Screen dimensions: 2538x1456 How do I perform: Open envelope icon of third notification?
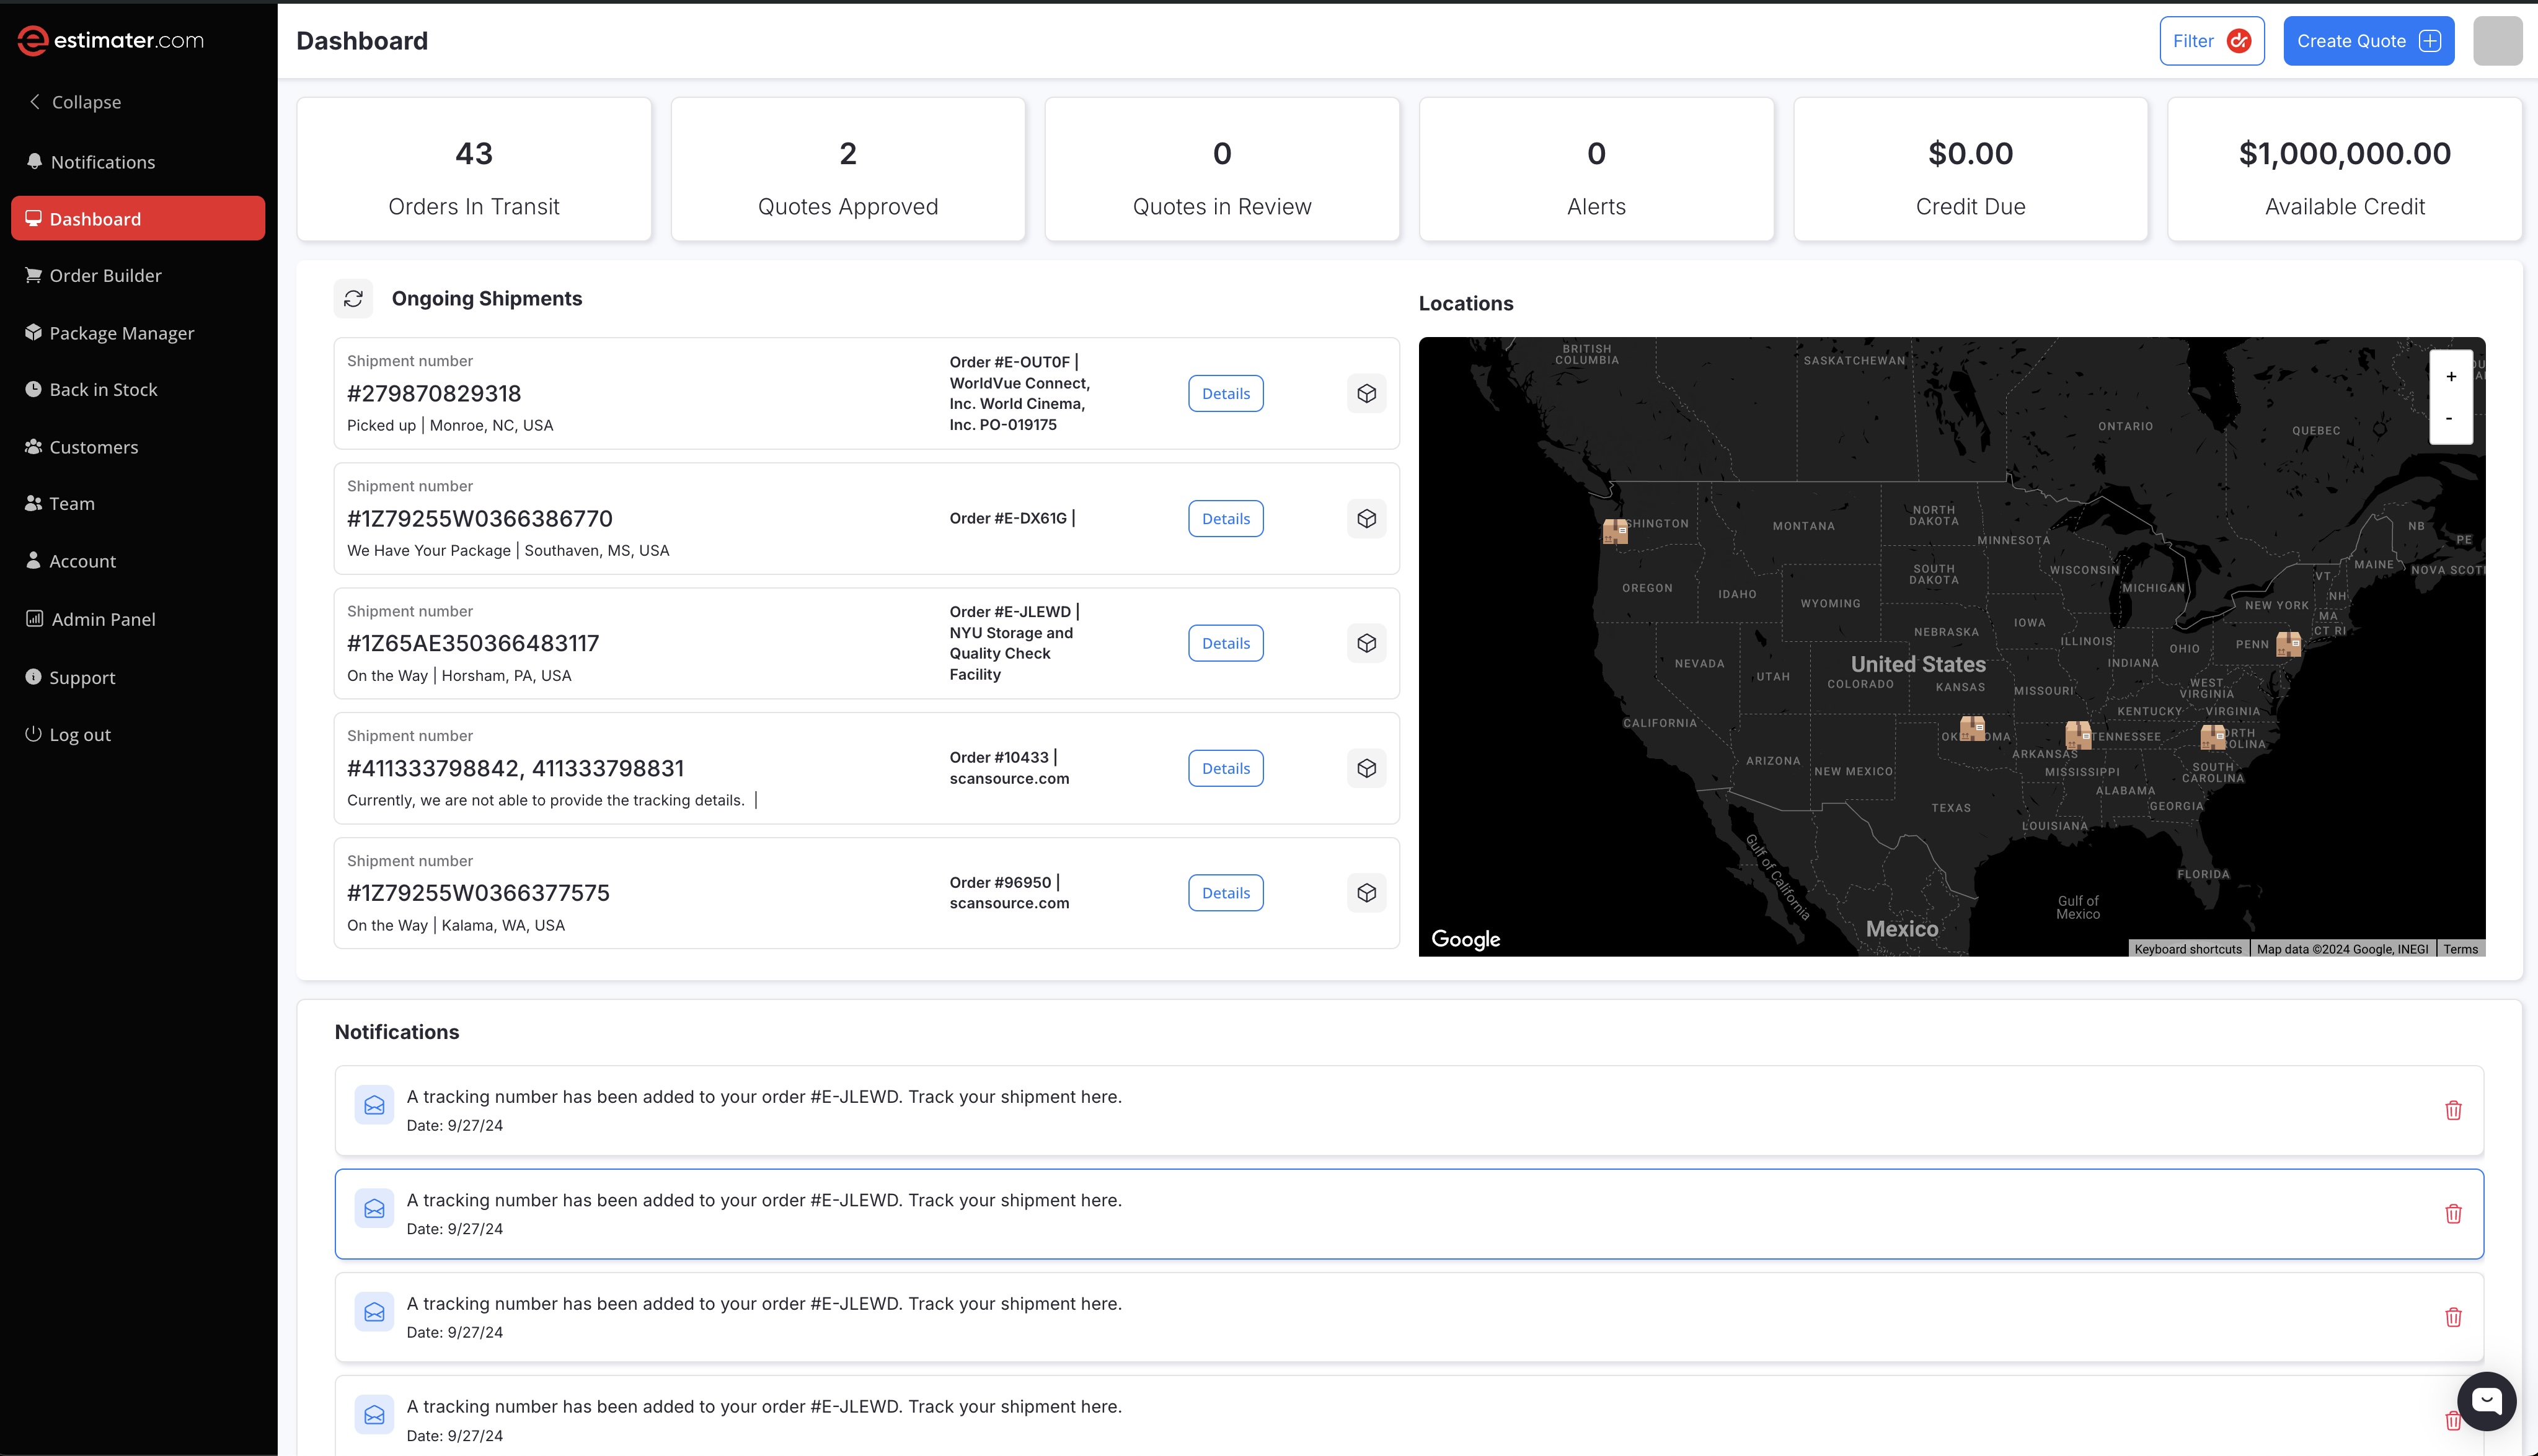click(x=374, y=1312)
